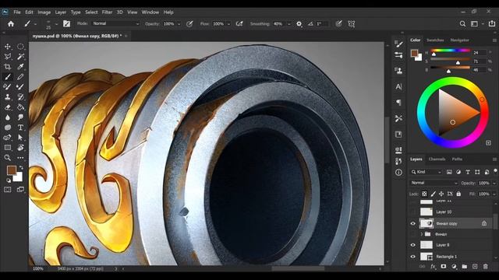Open the Layer menu
The width and height of the screenshot is (499, 280).
pos(61,12)
